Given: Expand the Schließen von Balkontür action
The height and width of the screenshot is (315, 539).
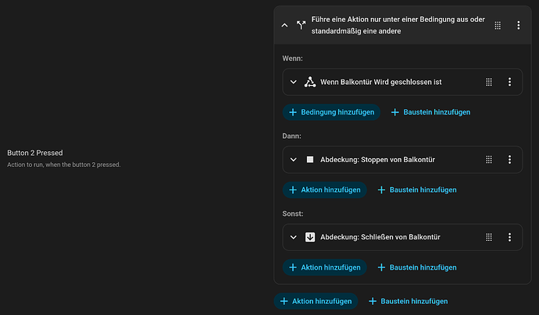Looking at the screenshot, I should click(293, 237).
